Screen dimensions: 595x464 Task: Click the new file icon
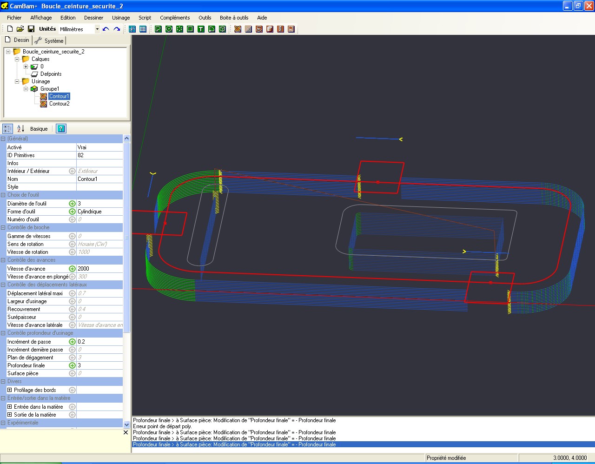[x=10, y=29]
